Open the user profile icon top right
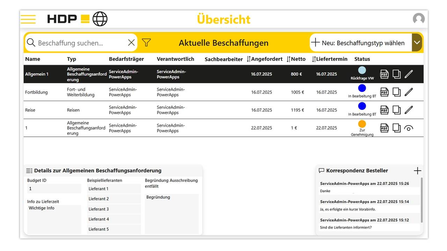Viewport: 447px width, 251px height. (418, 19)
